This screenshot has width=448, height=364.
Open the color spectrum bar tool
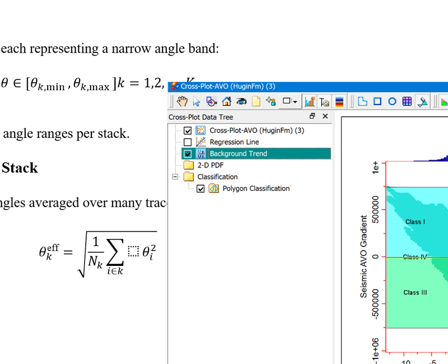[339, 101]
